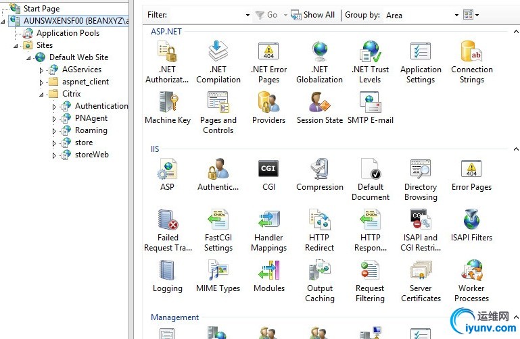Open Output Caching feature
Screen dimensions: 520x339
(x=320, y=281)
